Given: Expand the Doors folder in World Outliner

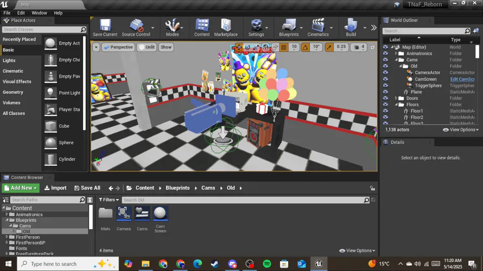Looking at the screenshot, I should tap(396, 99).
